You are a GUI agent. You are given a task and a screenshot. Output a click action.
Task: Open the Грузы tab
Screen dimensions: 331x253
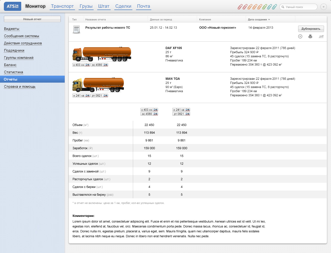pyautogui.click(x=86, y=6)
